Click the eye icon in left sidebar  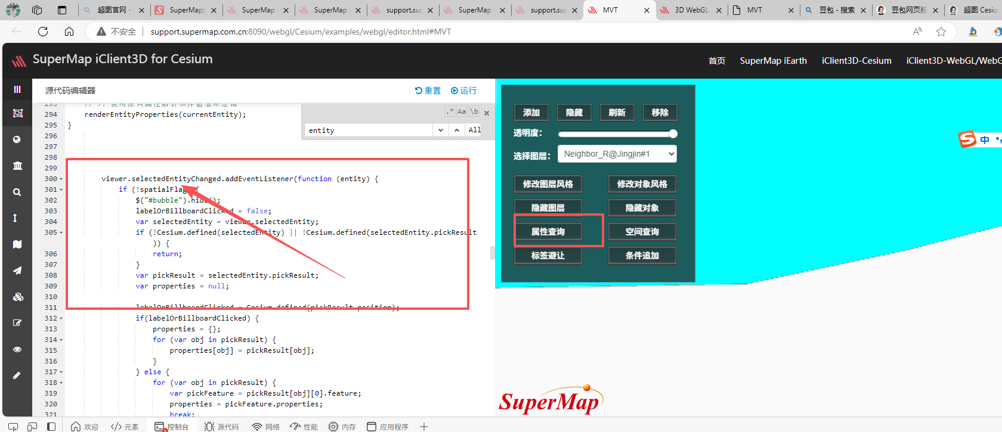17,349
